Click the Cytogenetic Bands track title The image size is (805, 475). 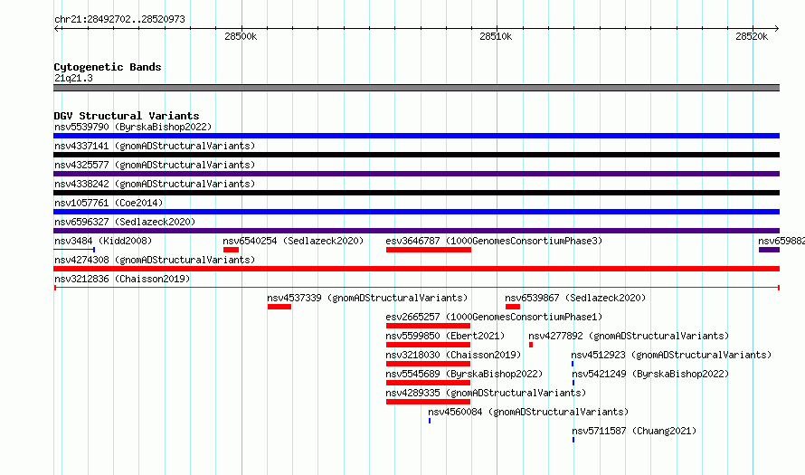108,67
